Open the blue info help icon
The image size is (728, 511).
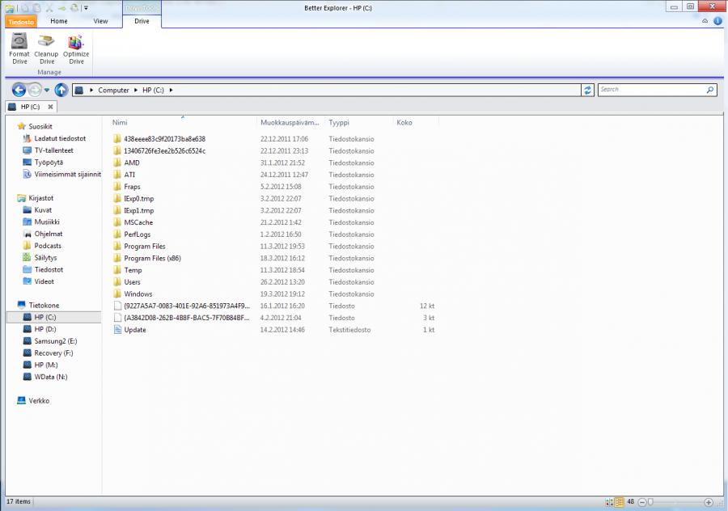point(717,21)
